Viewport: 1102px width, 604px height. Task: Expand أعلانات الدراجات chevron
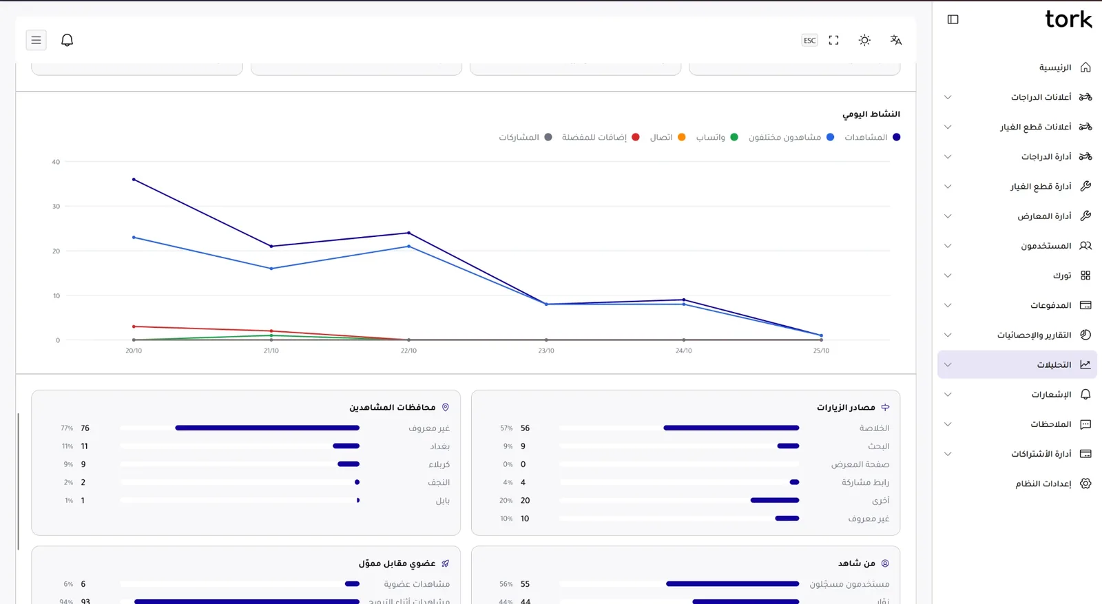(948, 97)
